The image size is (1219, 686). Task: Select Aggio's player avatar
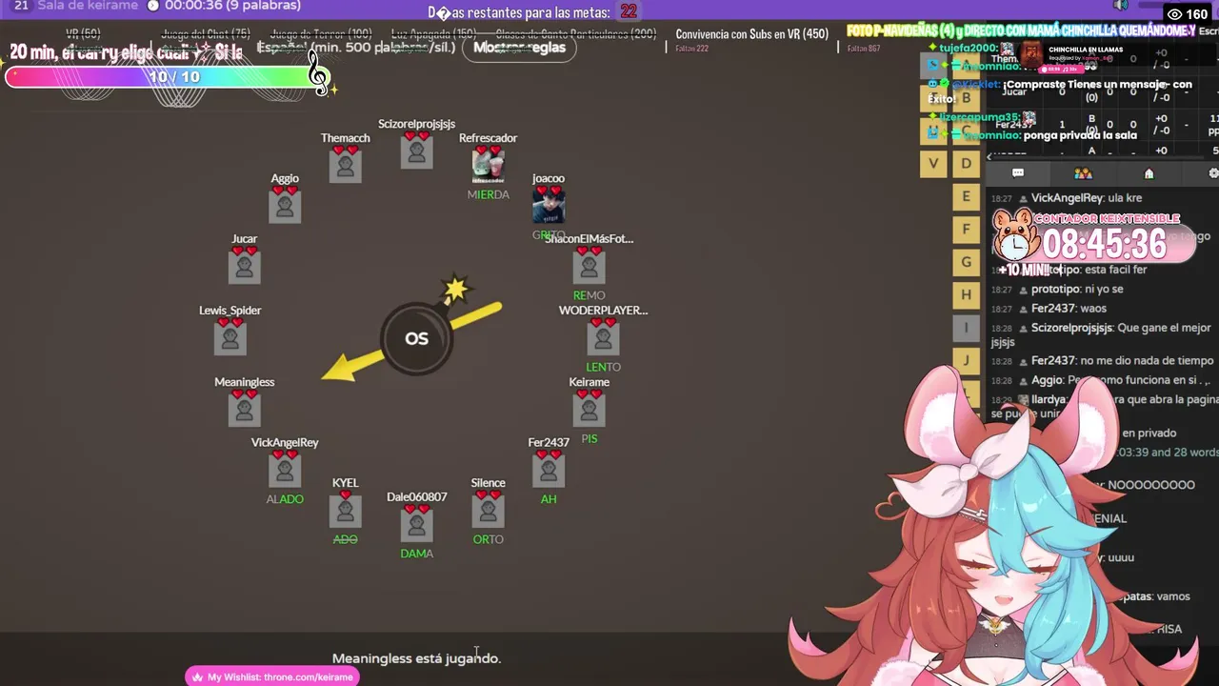pos(285,206)
